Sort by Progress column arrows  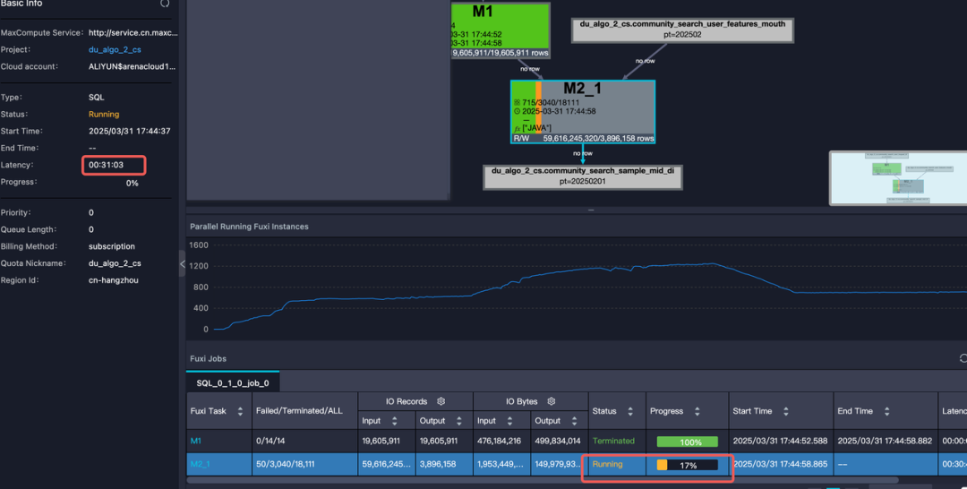click(x=697, y=411)
